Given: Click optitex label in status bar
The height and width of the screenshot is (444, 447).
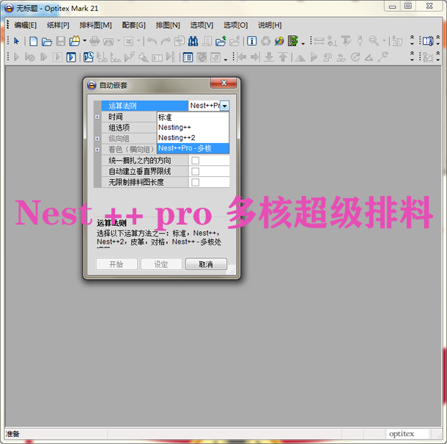Looking at the screenshot, I should coord(402,434).
